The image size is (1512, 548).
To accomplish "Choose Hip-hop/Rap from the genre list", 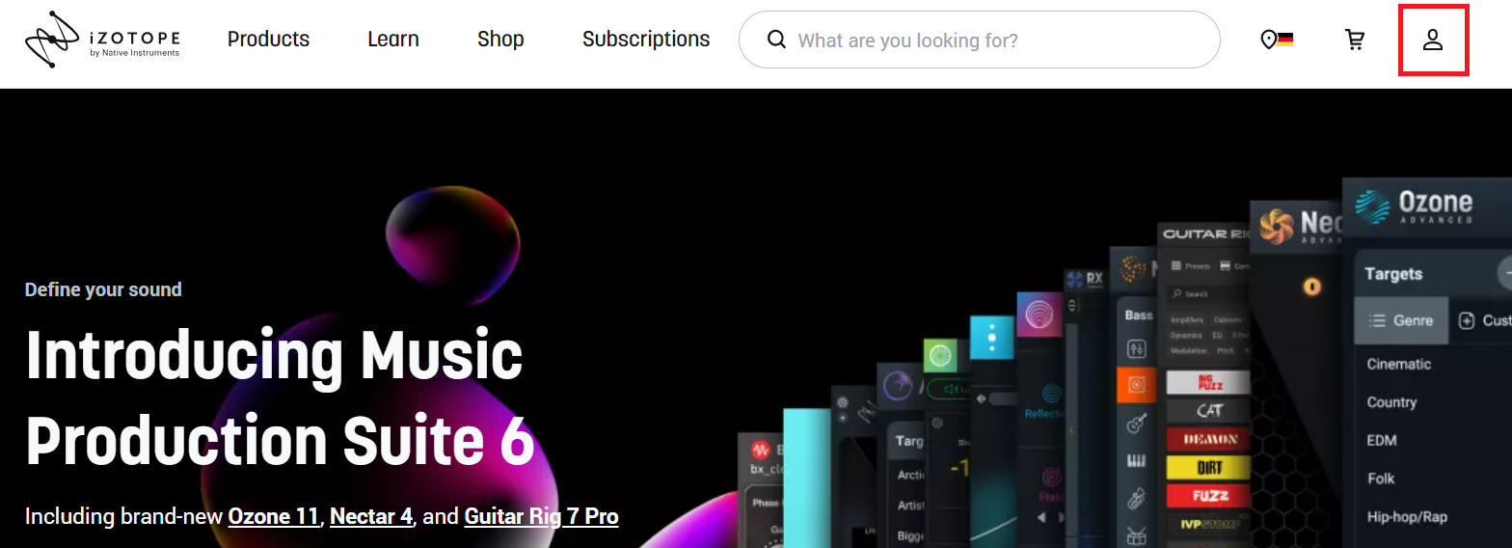I will (x=1407, y=516).
